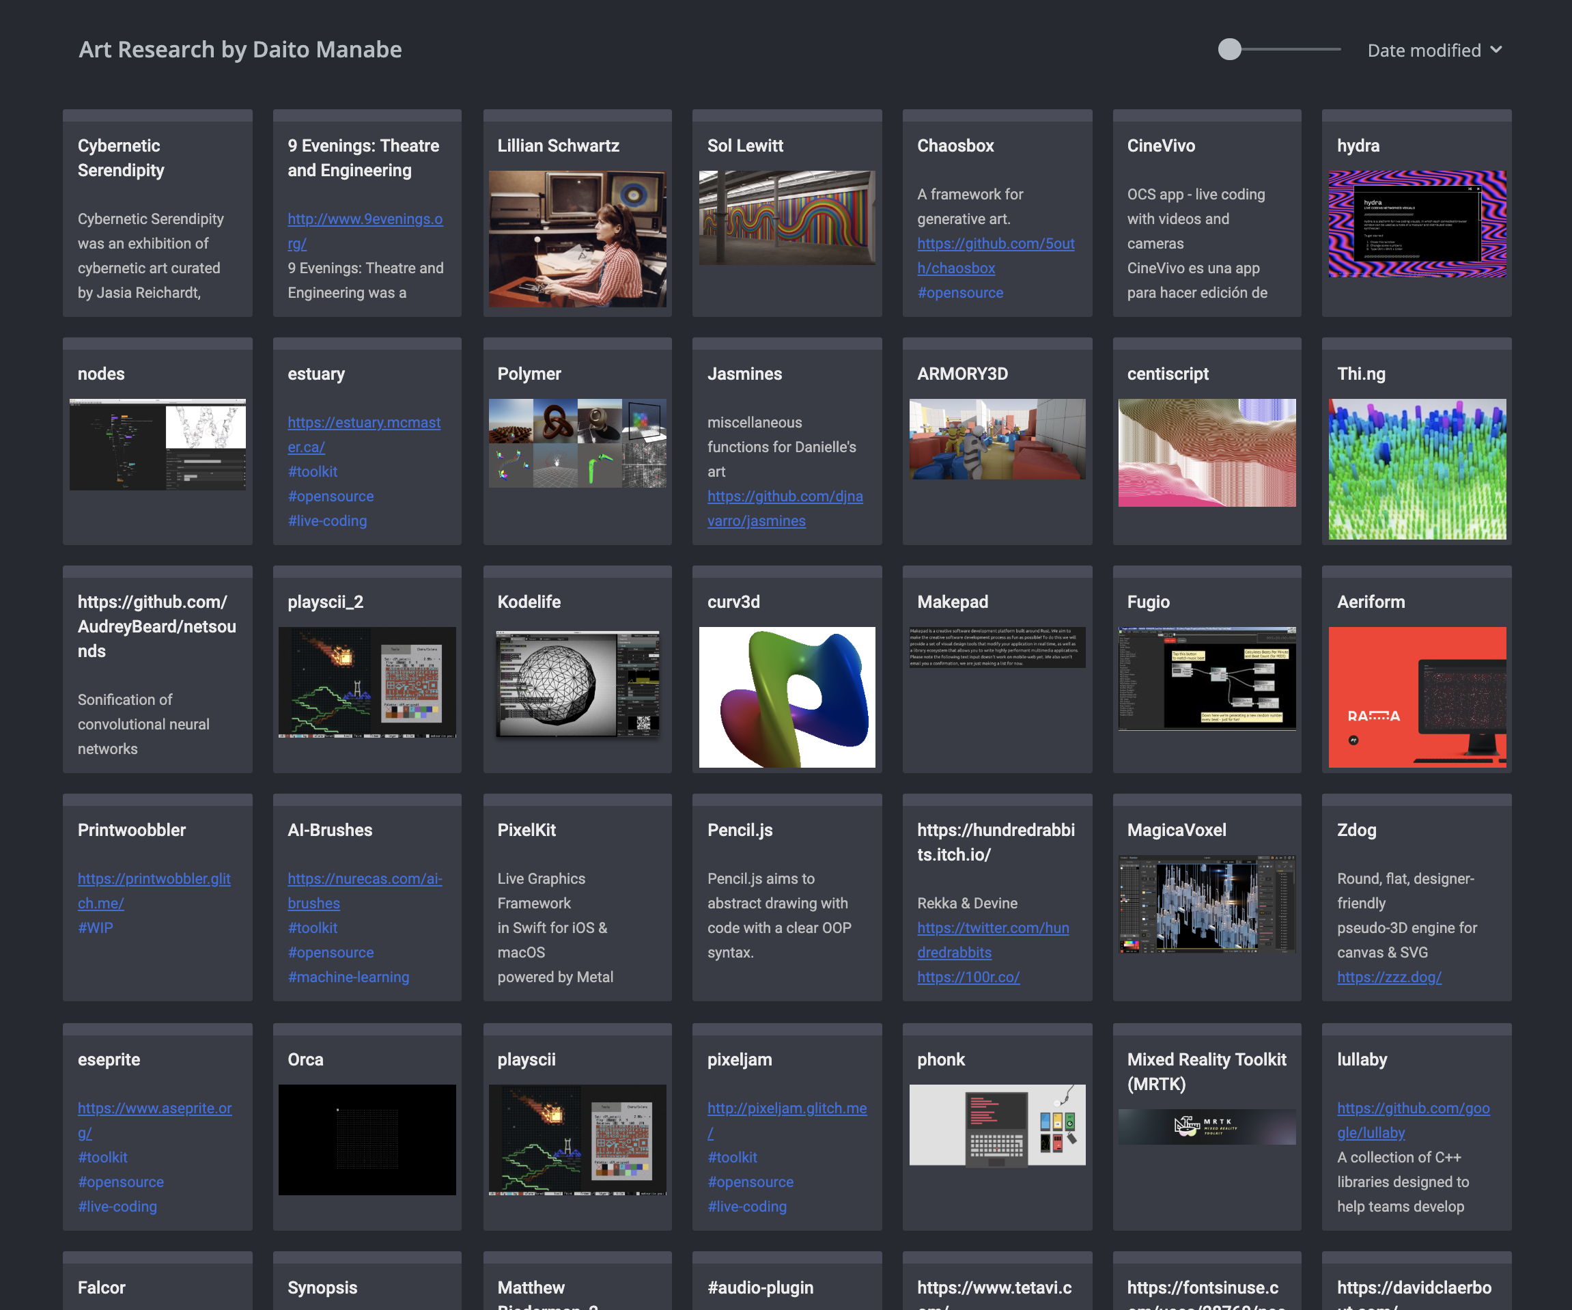Open the Sol Lewitt wall mural thumbnail
The image size is (1572, 1310).
(x=787, y=218)
